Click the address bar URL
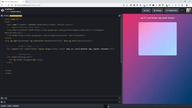 pos(29,5)
